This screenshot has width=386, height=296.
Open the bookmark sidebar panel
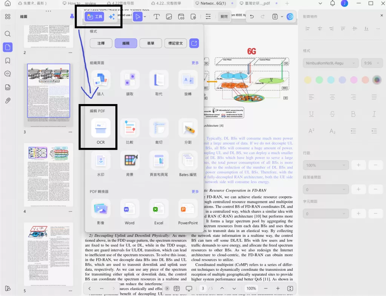pyautogui.click(x=8, y=61)
